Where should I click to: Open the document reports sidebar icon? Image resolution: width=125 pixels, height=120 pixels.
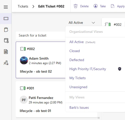(6, 52)
